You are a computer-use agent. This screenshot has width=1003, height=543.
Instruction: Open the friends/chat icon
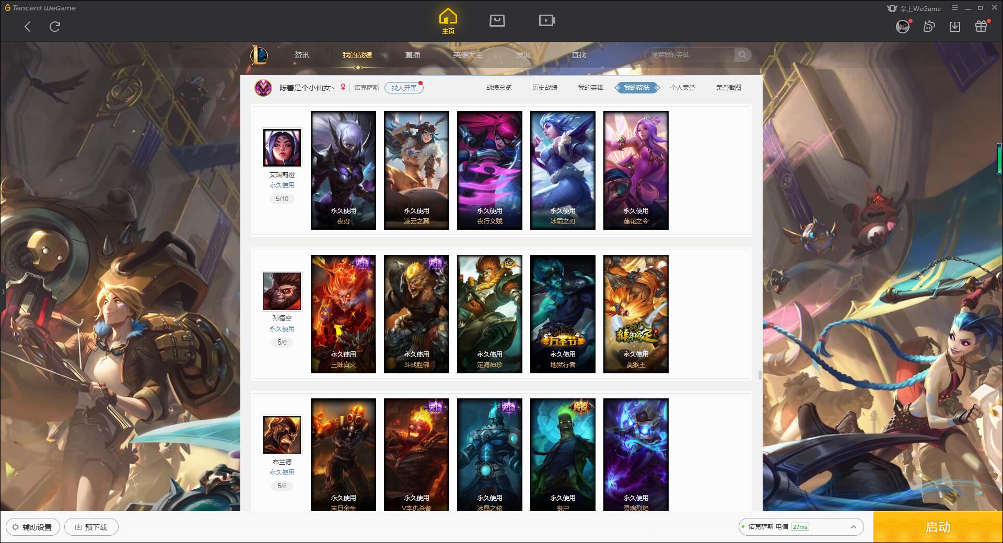tap(929, 26)
